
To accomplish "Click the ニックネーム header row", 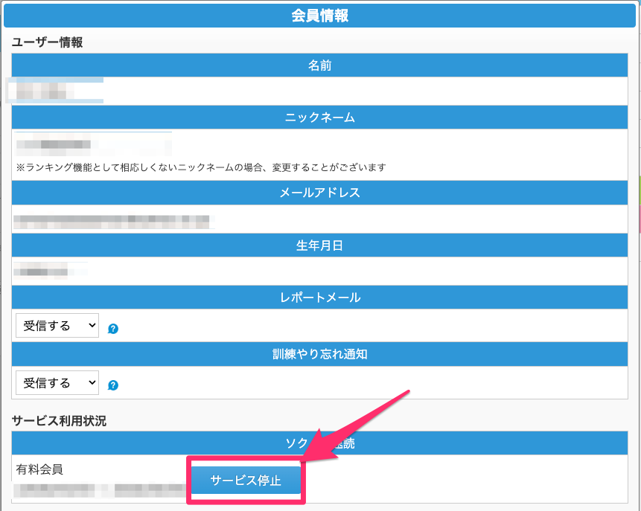I will coord(319,118).
